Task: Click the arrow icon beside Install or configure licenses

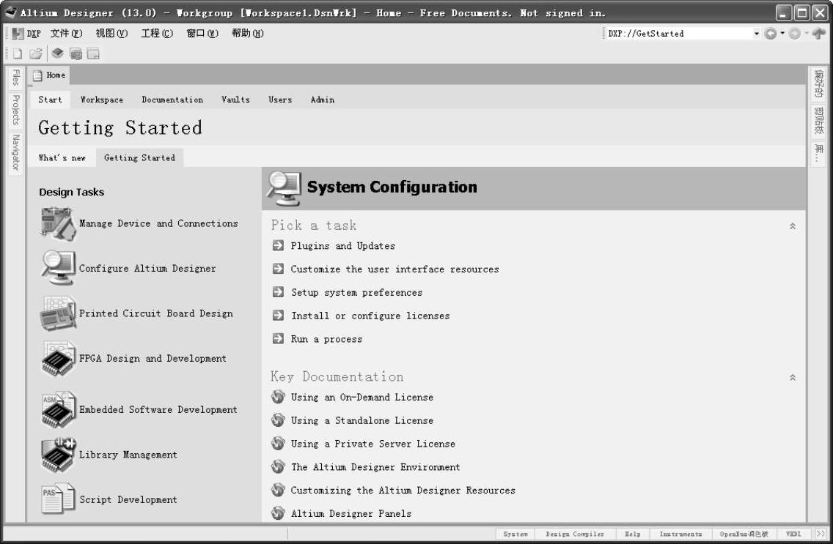Action: pyautogui.click(x=278, y=315)
